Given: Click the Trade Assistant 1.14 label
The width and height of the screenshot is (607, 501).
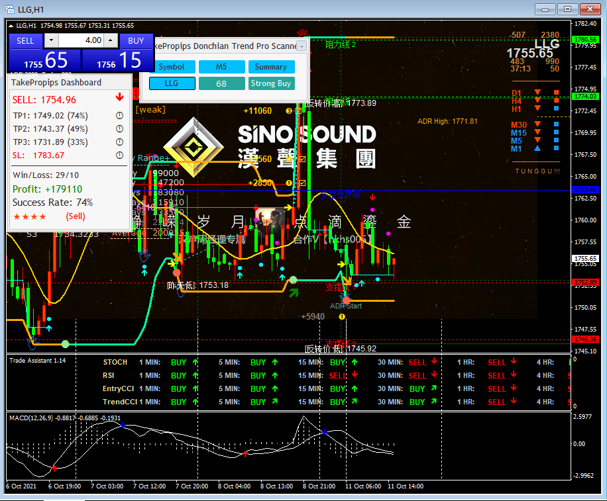Looking at the screenshot, I should tap(38, 360).
